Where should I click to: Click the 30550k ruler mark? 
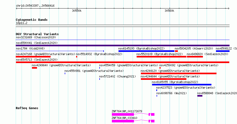(77, 11)
